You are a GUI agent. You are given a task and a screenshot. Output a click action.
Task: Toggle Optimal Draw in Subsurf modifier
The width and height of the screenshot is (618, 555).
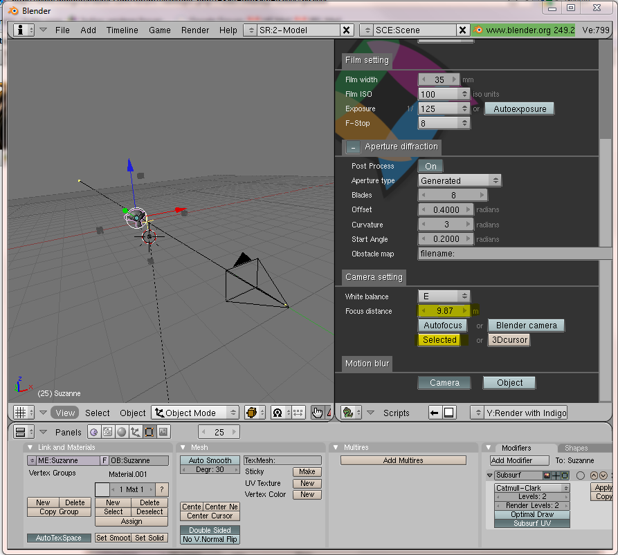tap(532, 514)
